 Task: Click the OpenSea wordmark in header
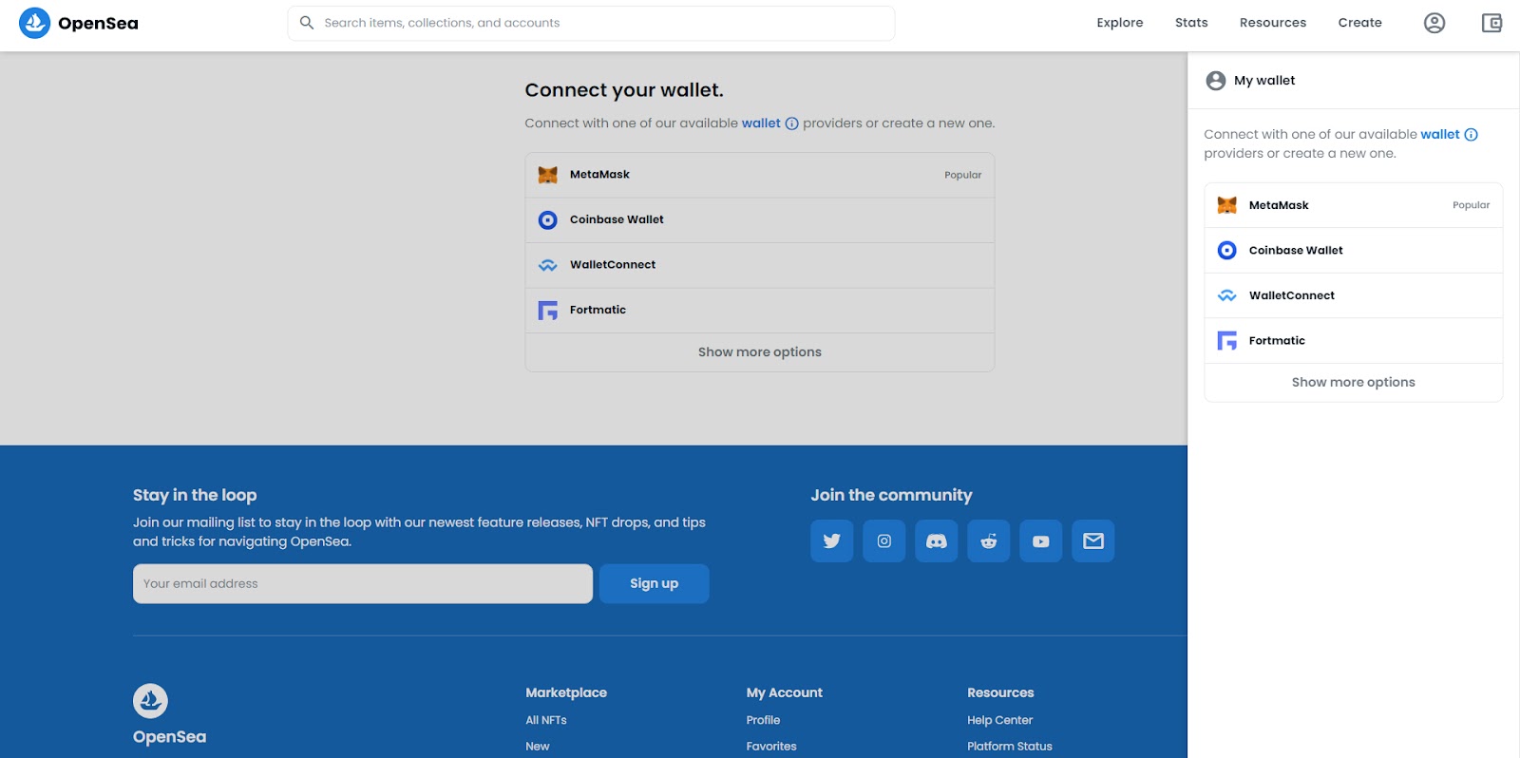pyautogui.click(x=98, y=24)
